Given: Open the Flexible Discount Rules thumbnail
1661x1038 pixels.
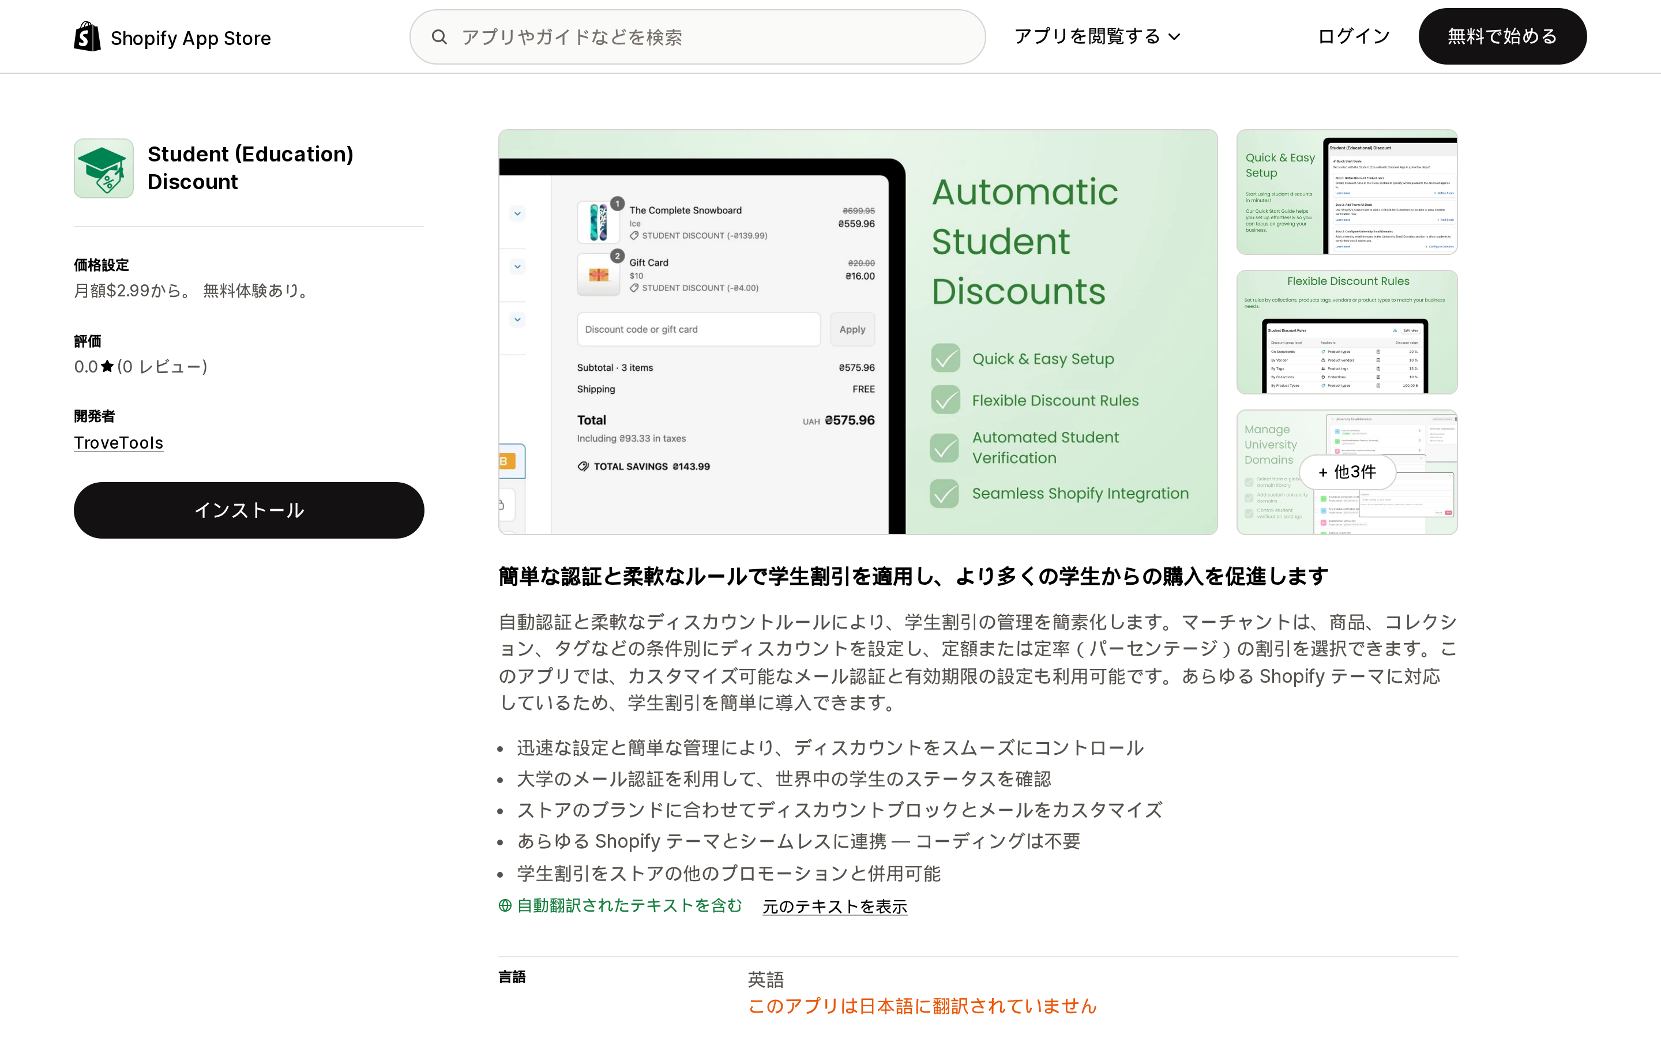Looking at the screenshot, I should tap(1347, 332).
